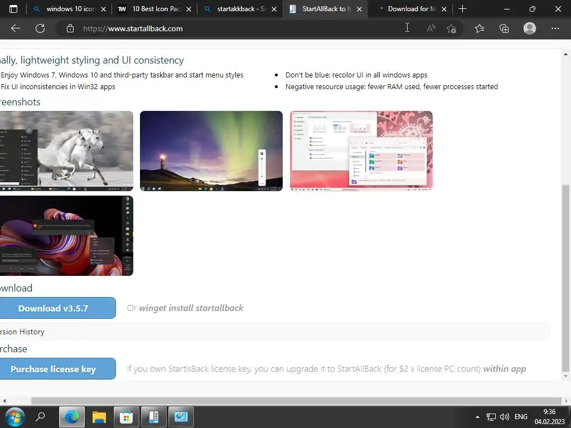Click the address bar URL field
Screen dimensions: 571x428
tap(233, 28)
